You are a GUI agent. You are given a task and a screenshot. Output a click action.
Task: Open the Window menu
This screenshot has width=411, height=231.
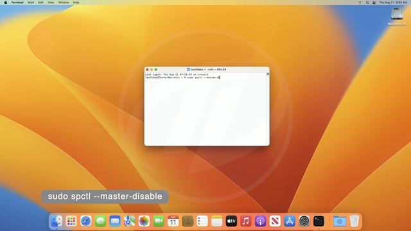point(64,3)
